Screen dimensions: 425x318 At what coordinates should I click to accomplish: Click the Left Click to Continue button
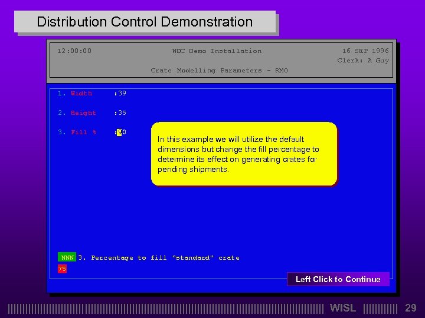[x=338, y=279]
